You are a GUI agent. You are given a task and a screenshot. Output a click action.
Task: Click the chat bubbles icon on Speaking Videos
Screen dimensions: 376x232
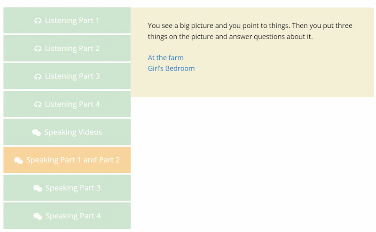coord(36,133)
